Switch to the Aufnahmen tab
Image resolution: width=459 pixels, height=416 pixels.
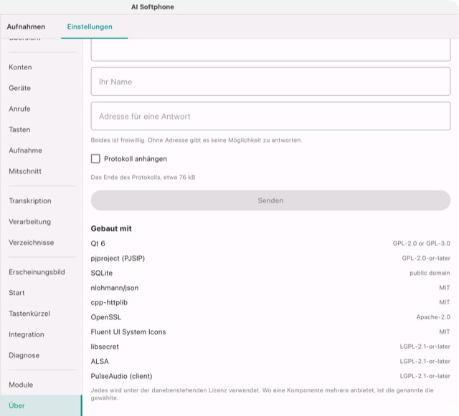click(26, 26)
